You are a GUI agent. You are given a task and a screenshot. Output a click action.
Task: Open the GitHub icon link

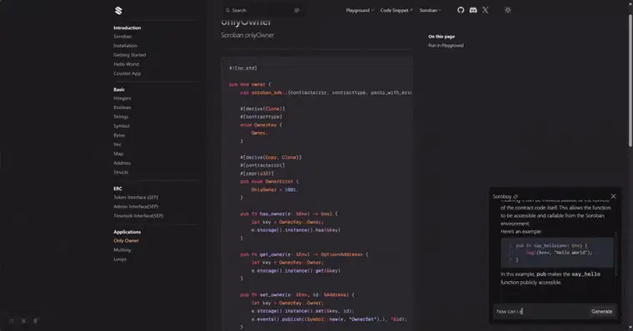(461, 10)
